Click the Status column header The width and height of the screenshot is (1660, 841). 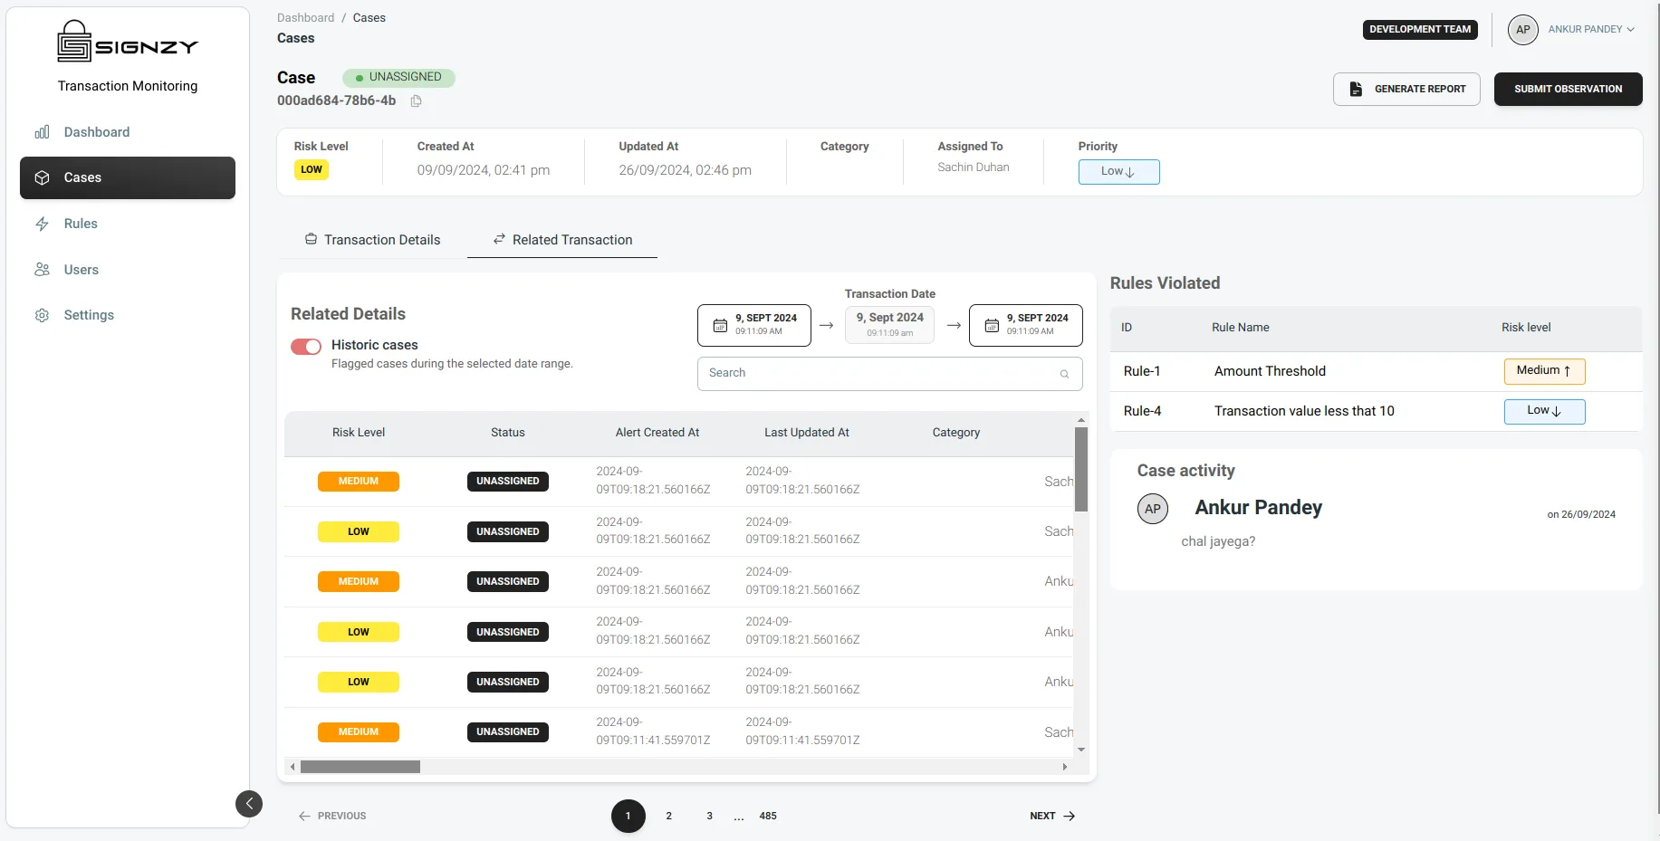click(508, 433)
